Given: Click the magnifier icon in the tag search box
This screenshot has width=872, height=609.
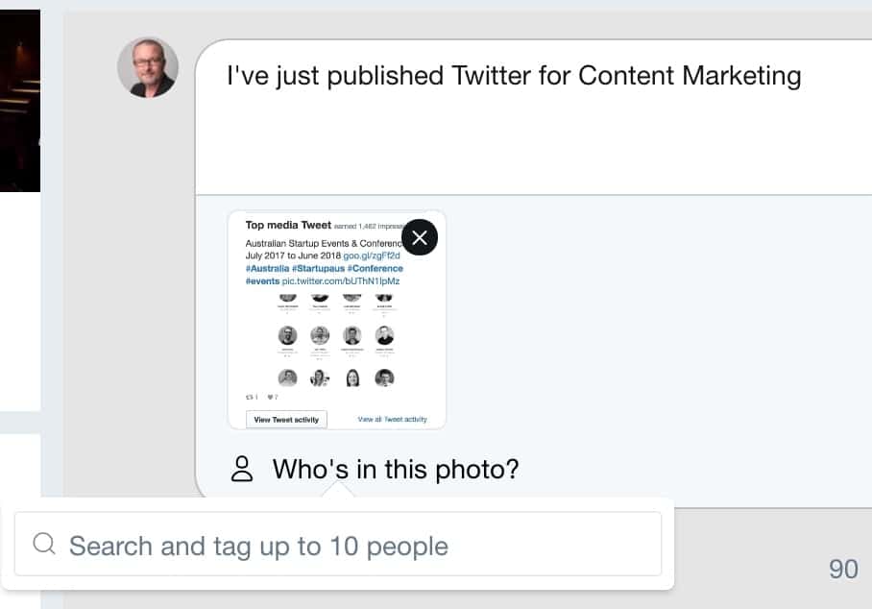Looking at the screenshot, I should click(44, 545).
